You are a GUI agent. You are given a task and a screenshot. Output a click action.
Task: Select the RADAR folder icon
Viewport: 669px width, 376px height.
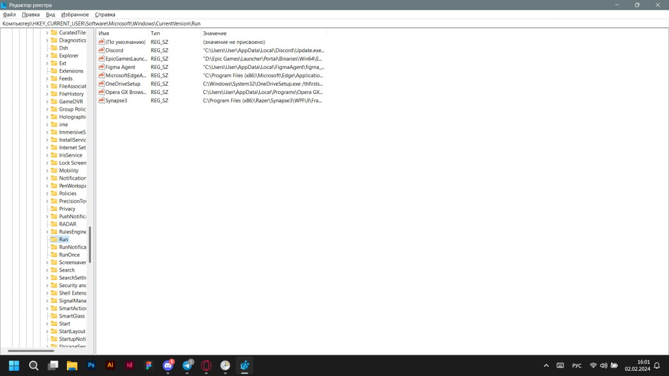[54, 224]
